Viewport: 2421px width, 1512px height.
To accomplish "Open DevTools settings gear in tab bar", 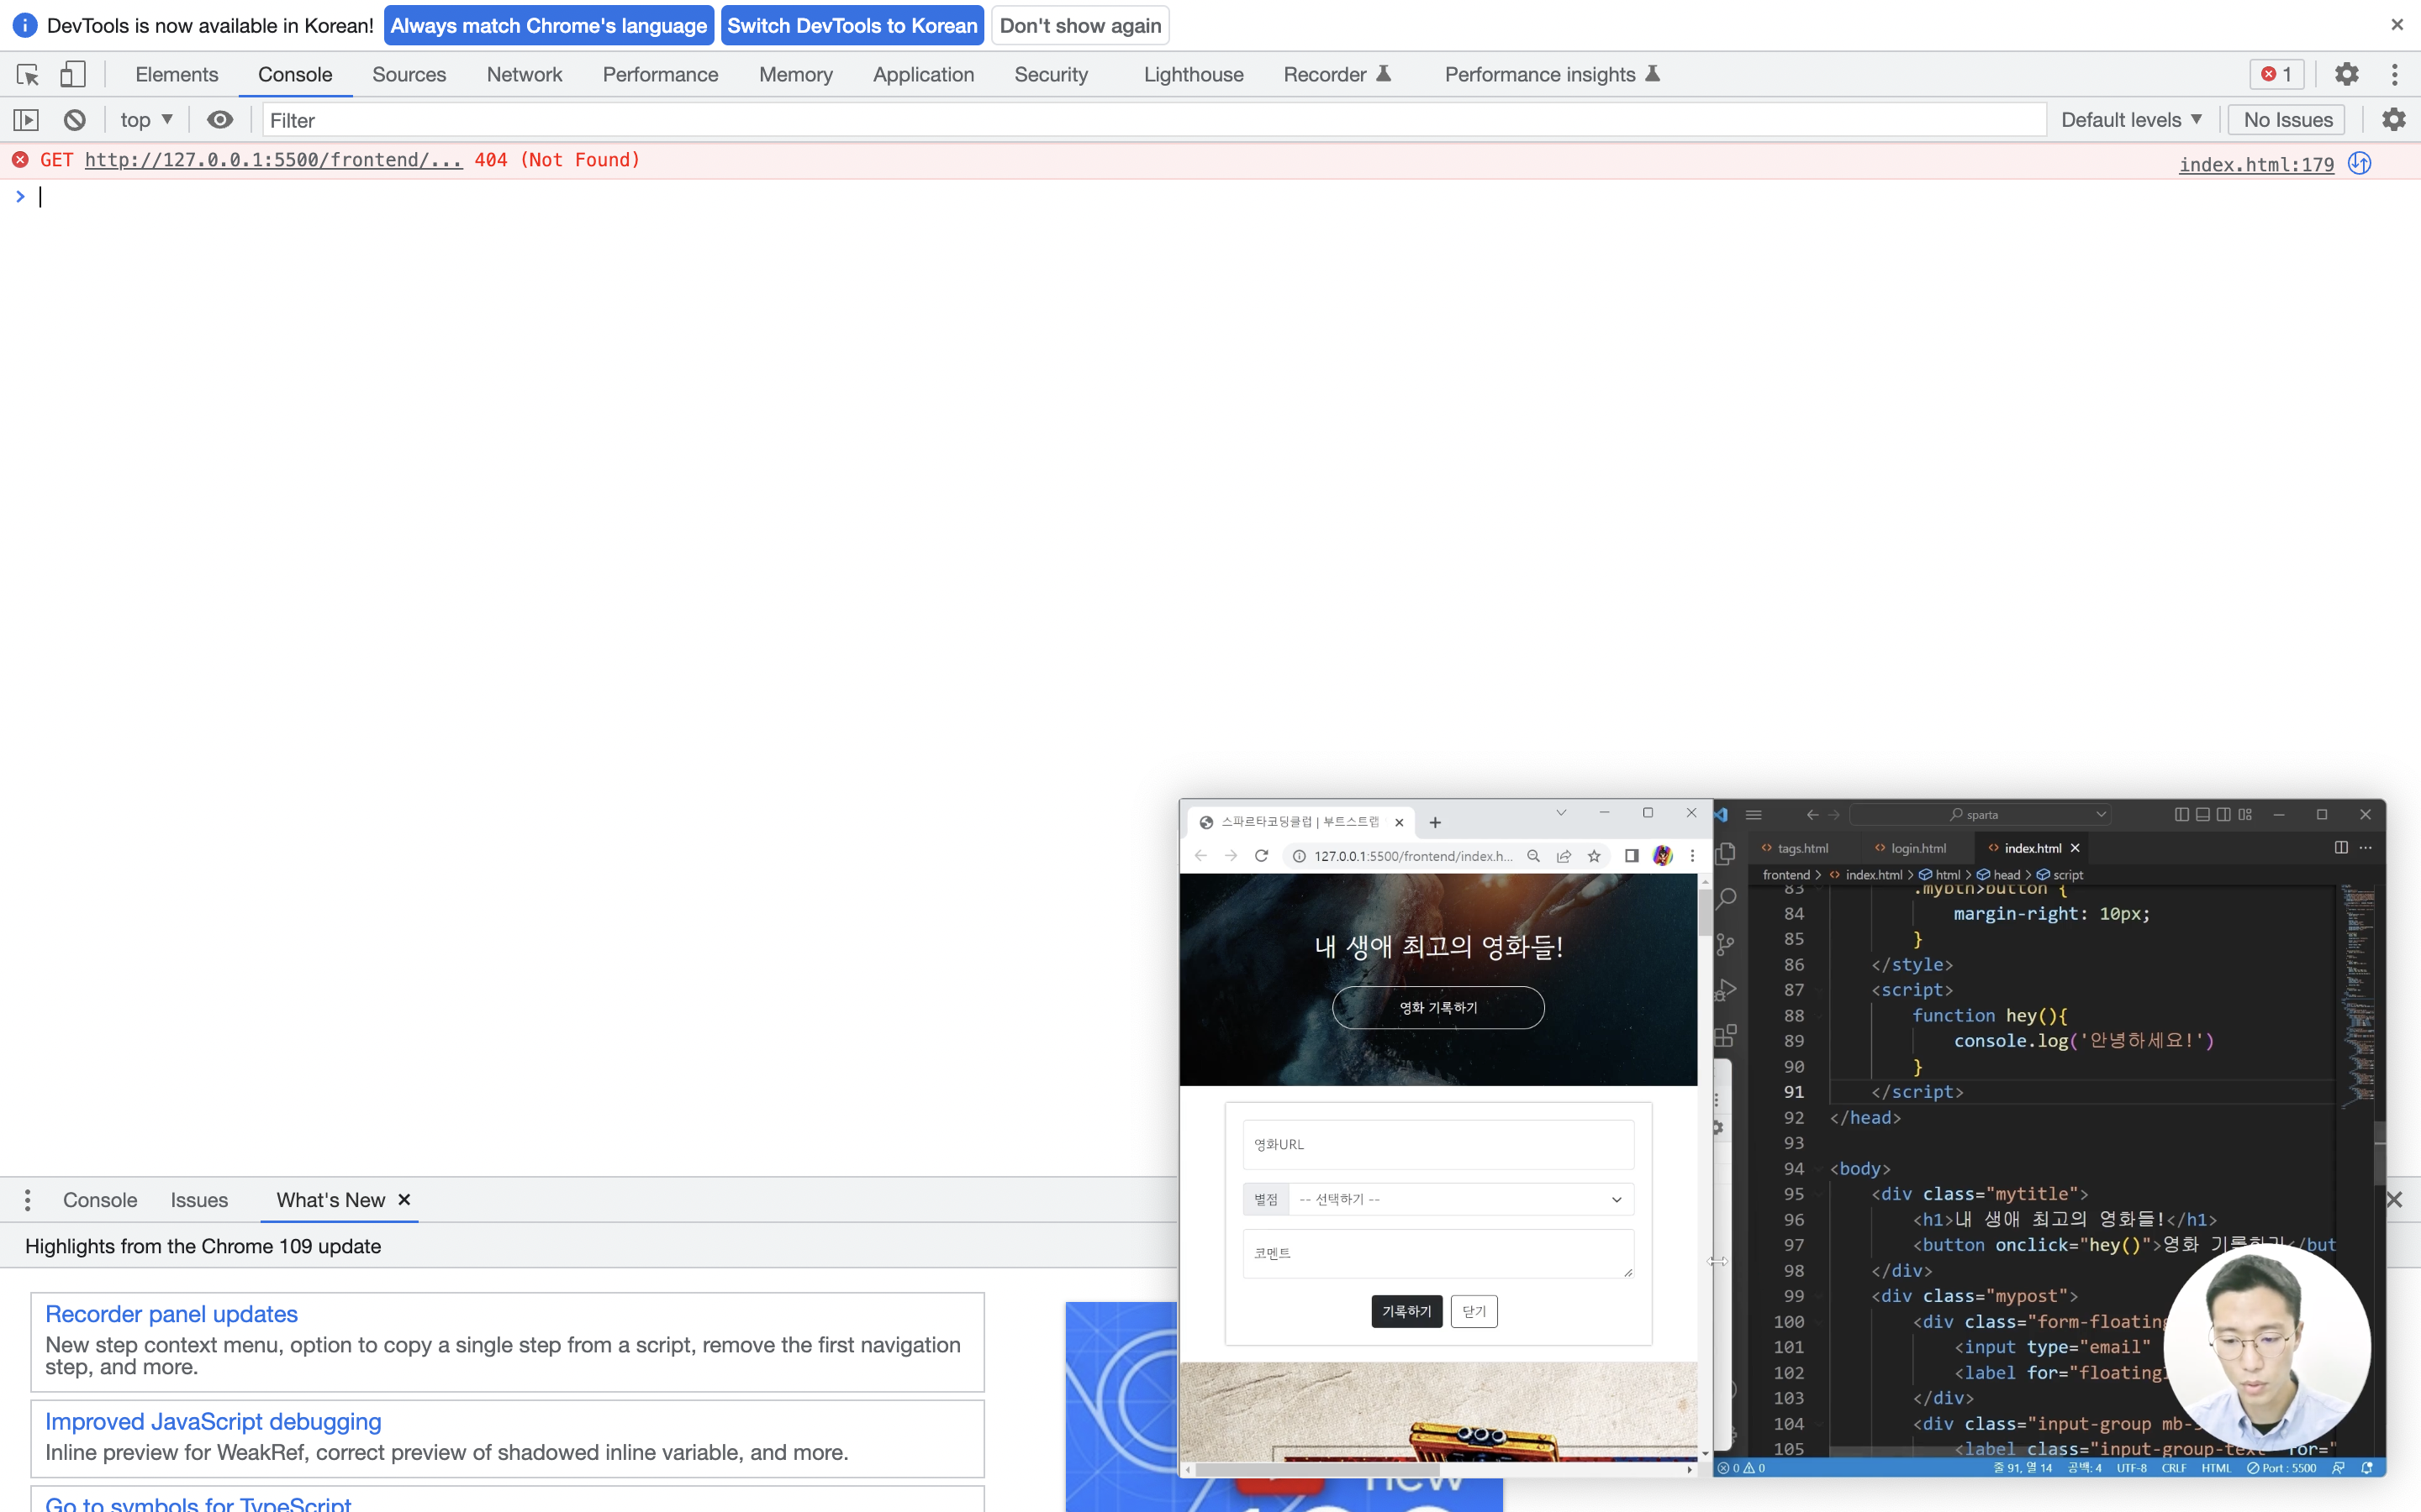I will click(2346, 74).
